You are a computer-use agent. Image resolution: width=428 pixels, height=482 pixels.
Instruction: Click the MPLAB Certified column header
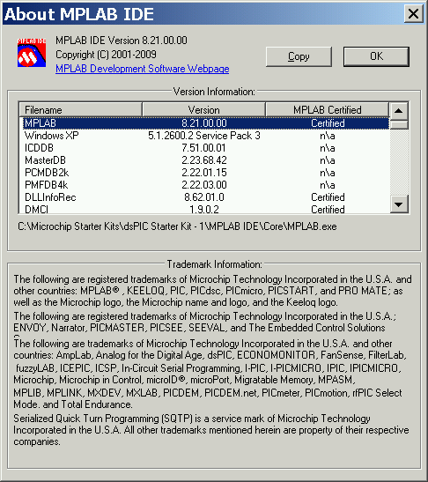pos(328,110)
